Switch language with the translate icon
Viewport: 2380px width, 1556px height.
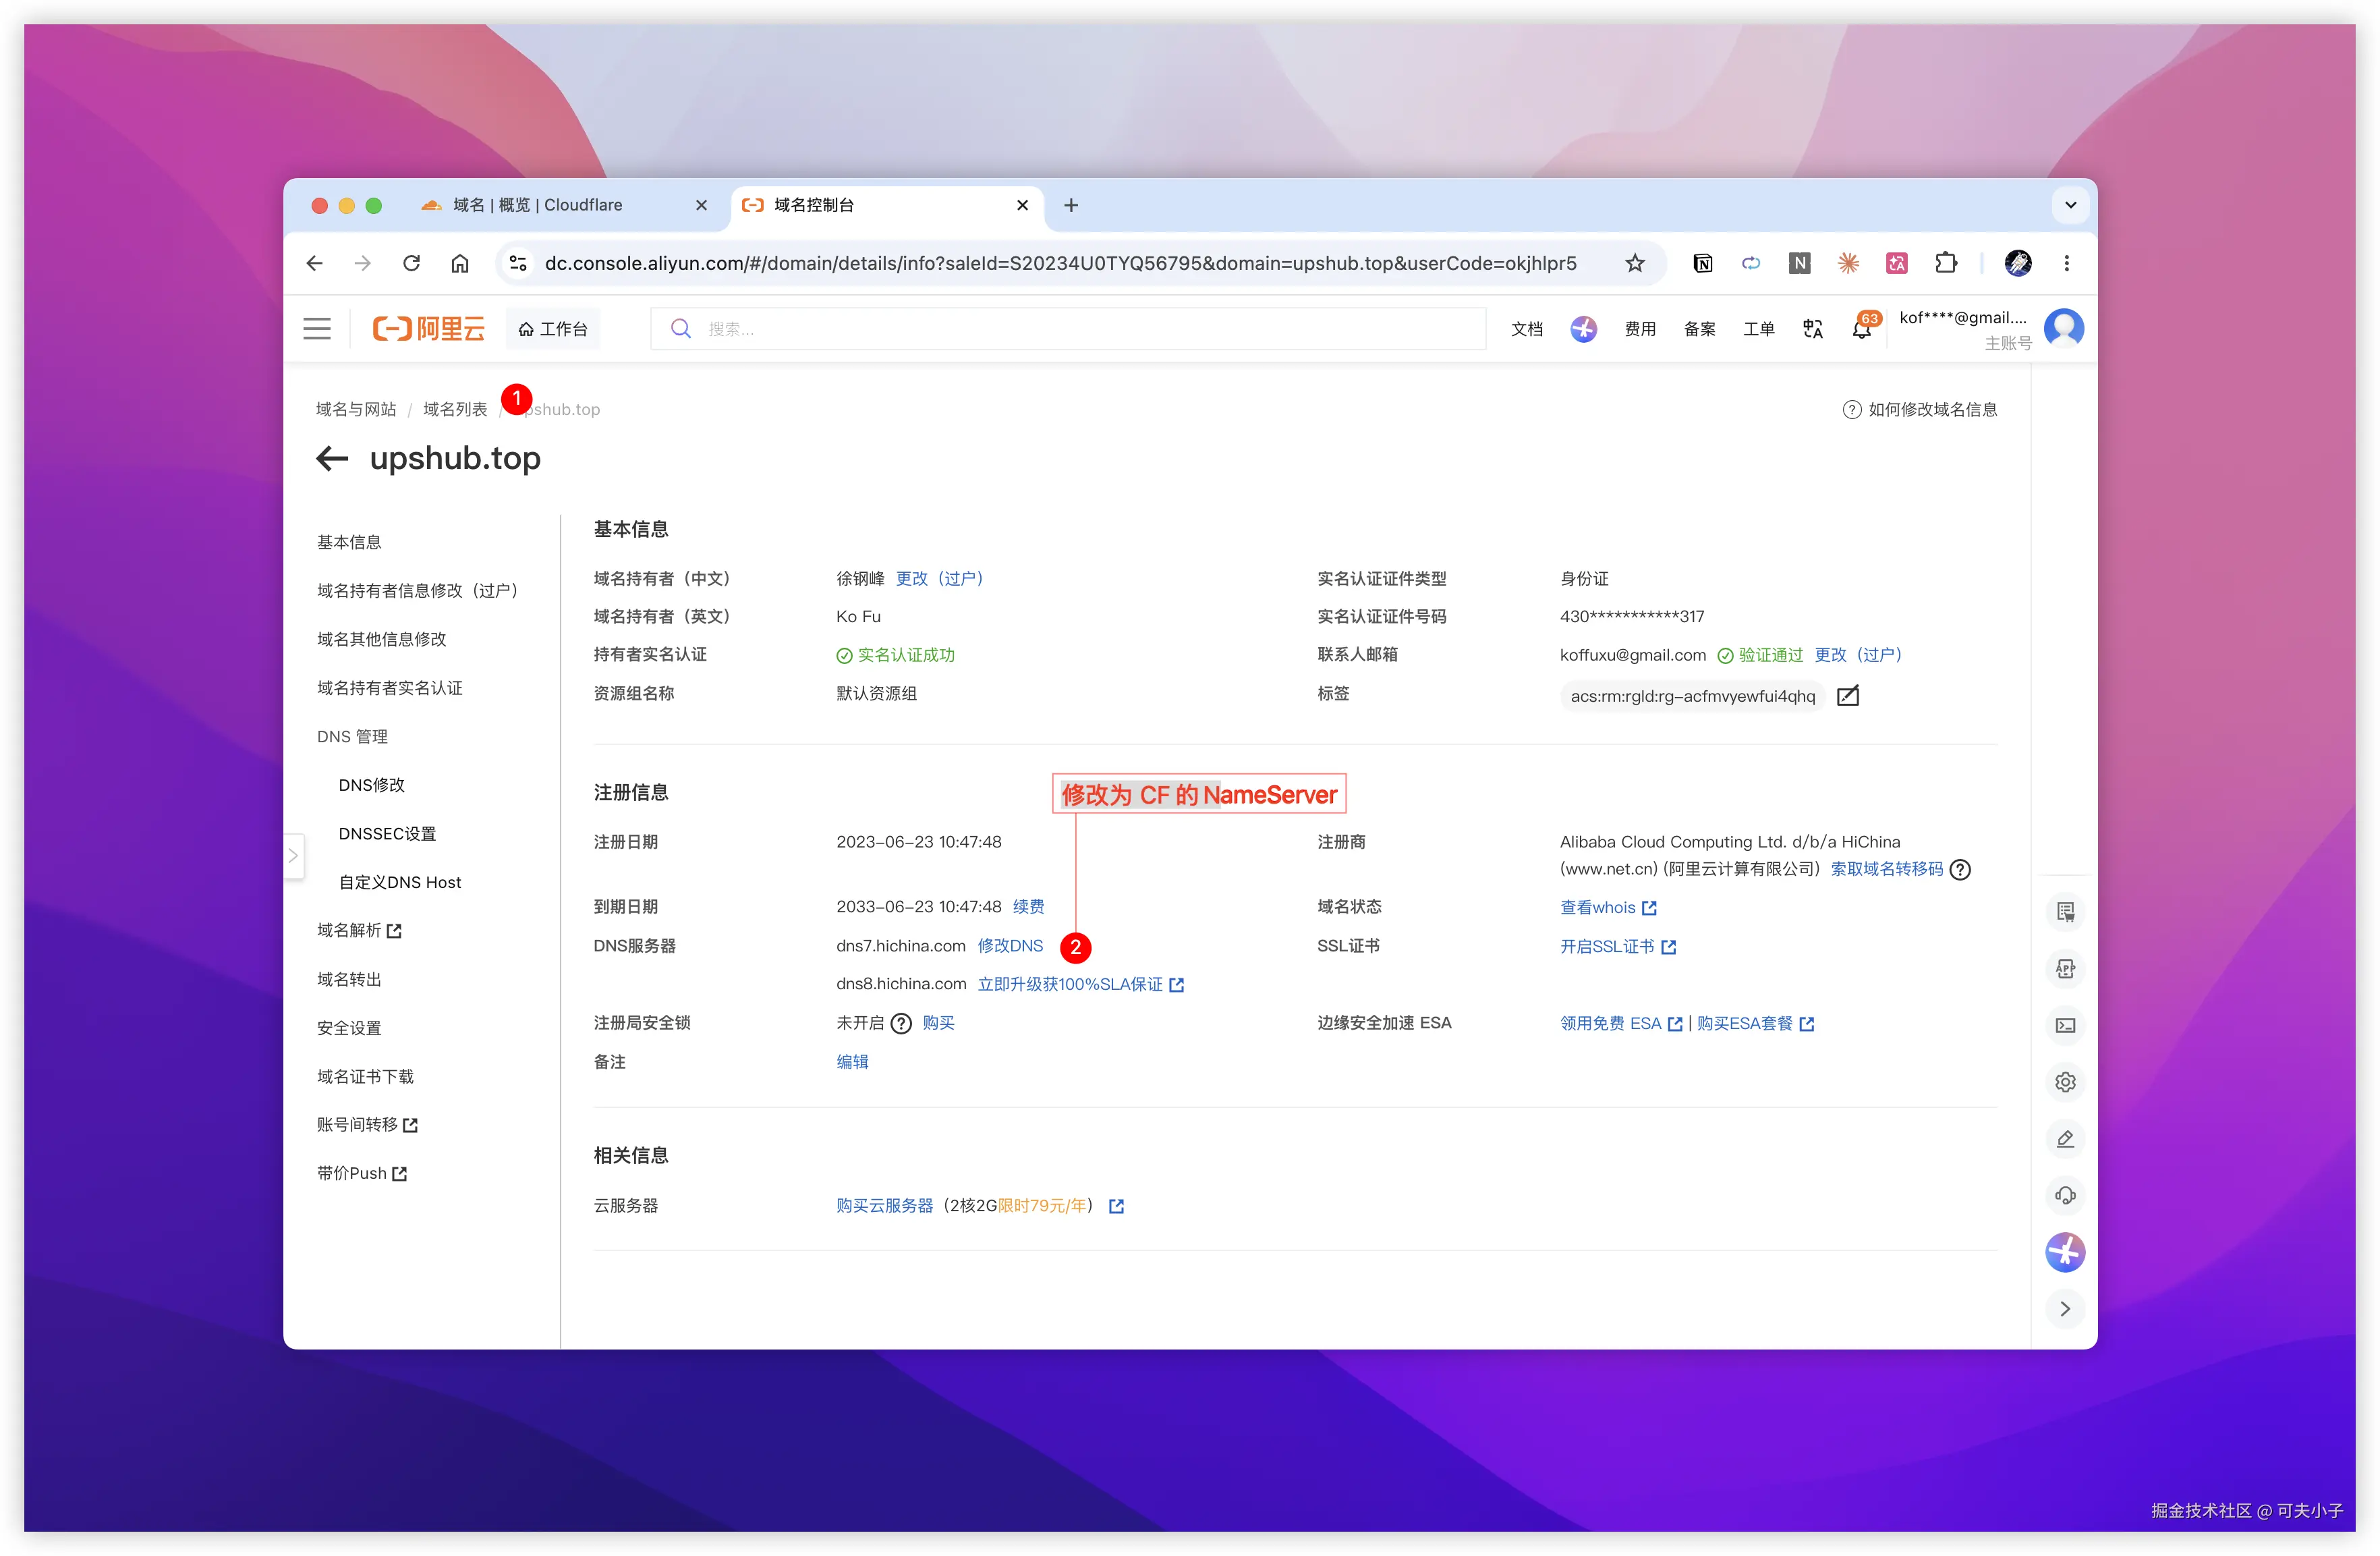pos(1813,328)
